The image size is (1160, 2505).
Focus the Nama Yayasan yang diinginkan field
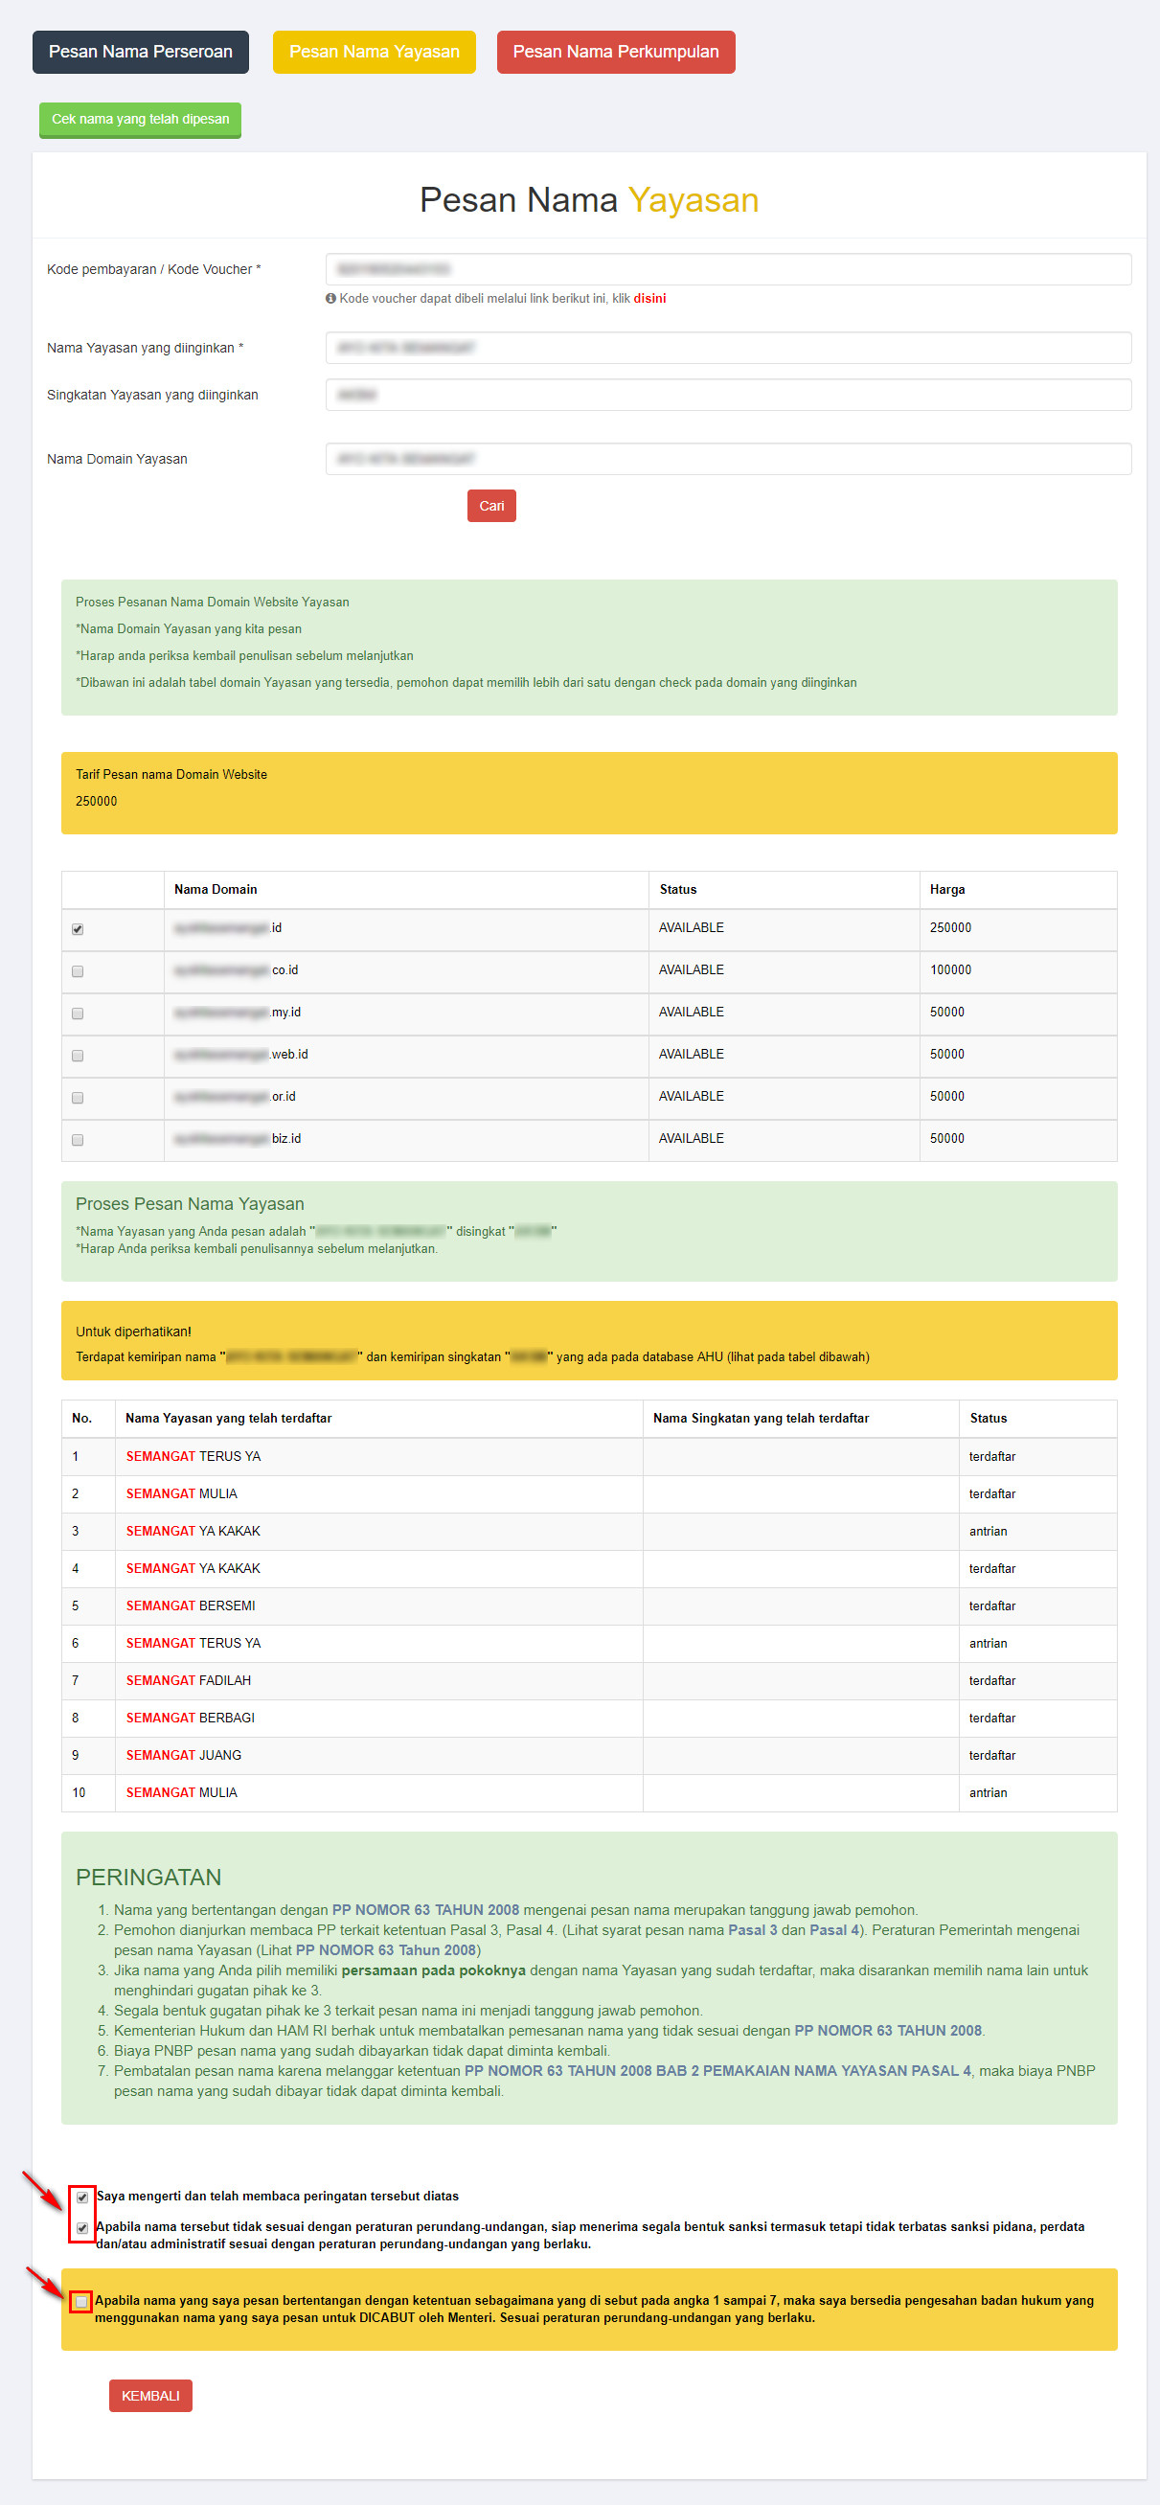[x=728, y=347]
